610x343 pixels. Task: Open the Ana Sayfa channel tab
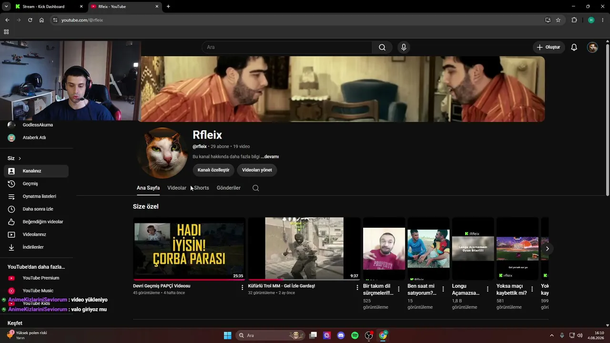pos(148,188)
